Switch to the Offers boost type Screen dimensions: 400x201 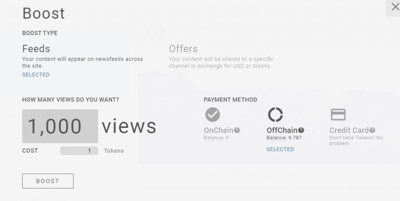click(x=183, y=49)
